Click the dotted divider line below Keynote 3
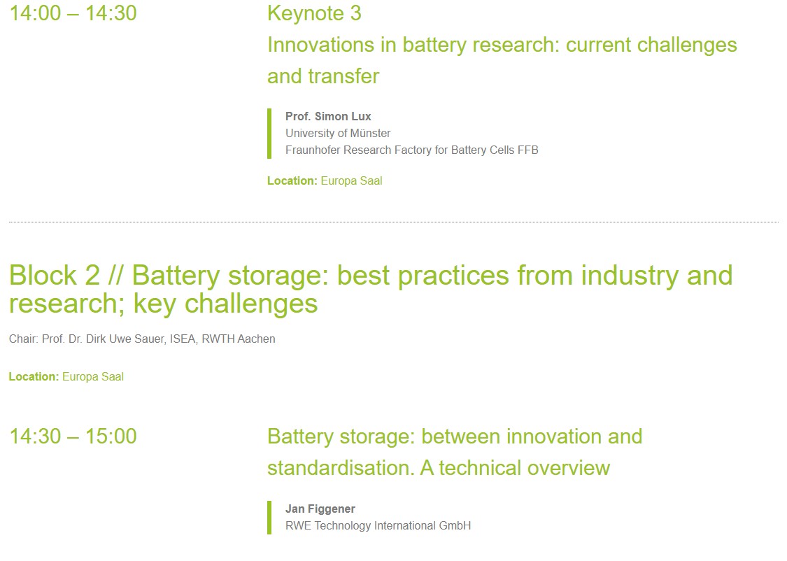 [x=393, y=222]
